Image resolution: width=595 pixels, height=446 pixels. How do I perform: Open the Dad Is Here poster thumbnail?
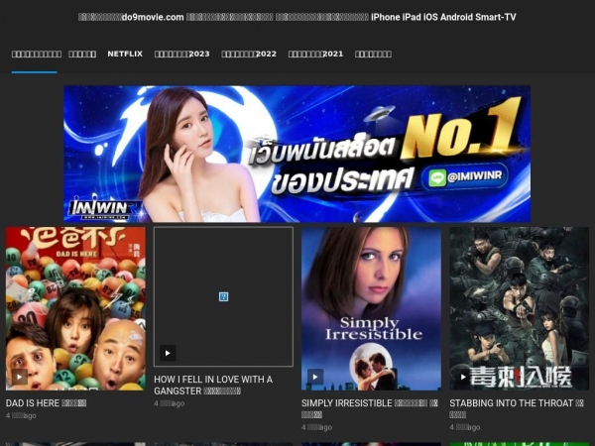point(75,308)
